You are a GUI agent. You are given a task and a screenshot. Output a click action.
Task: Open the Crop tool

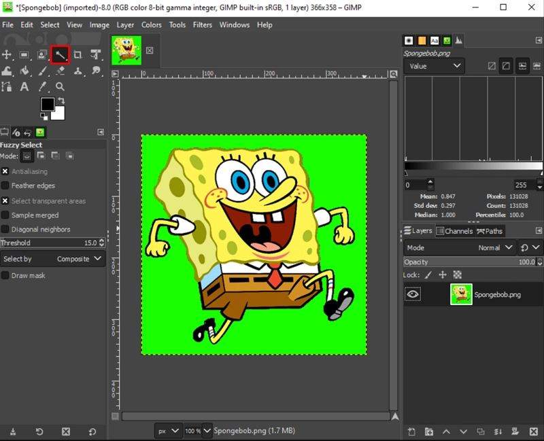point(77,54)
